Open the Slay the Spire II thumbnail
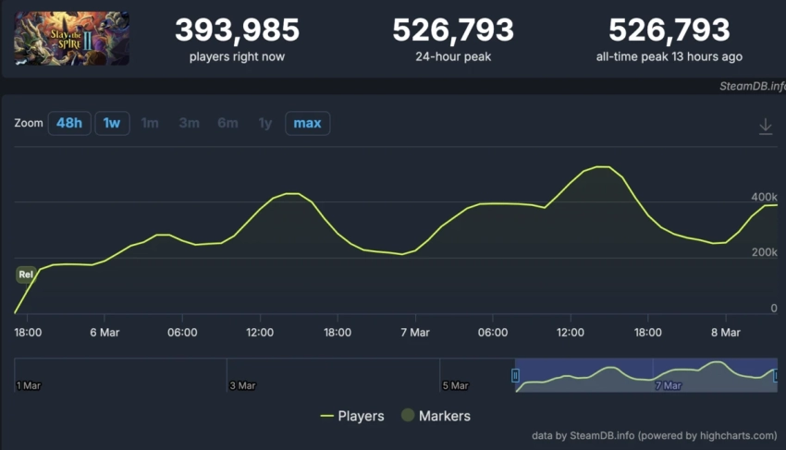Screen dimensions: 786x450 [x=71, y=38]
